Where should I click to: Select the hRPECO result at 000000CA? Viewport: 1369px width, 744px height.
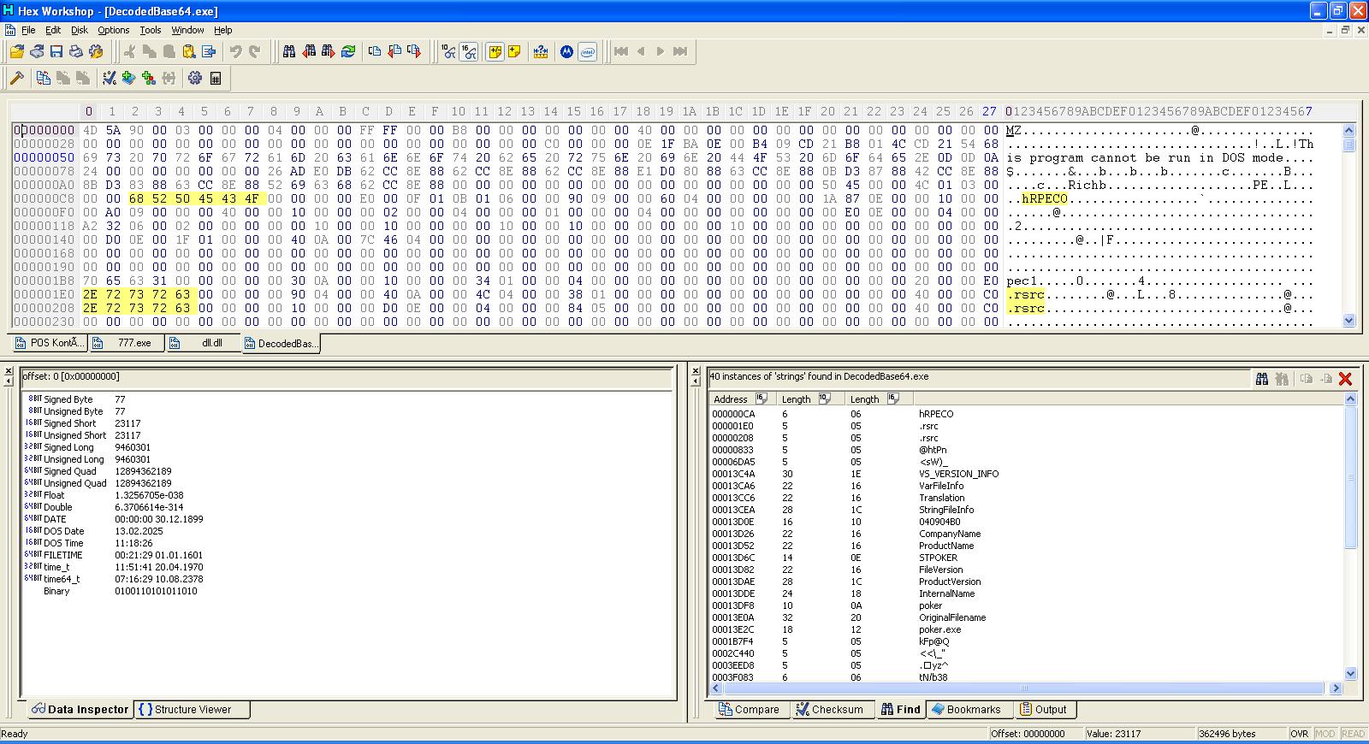coord(936,414)
